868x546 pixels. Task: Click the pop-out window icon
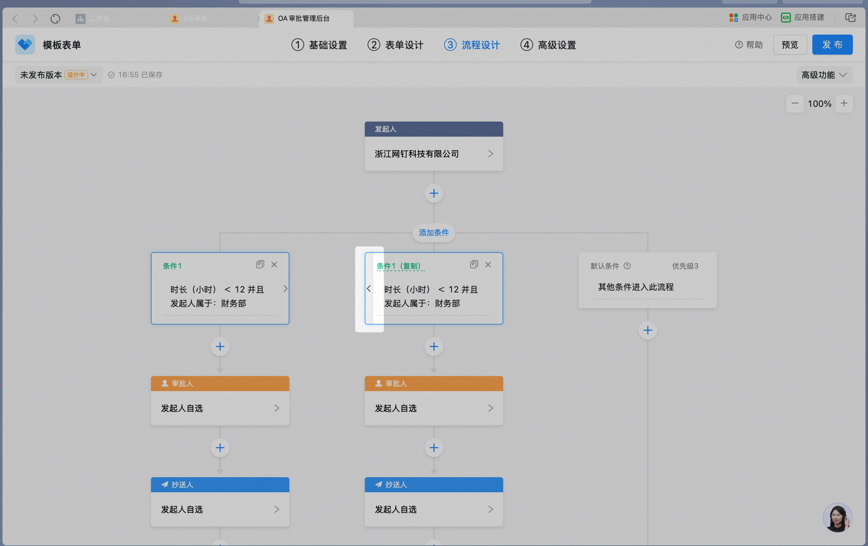point(850,17)
